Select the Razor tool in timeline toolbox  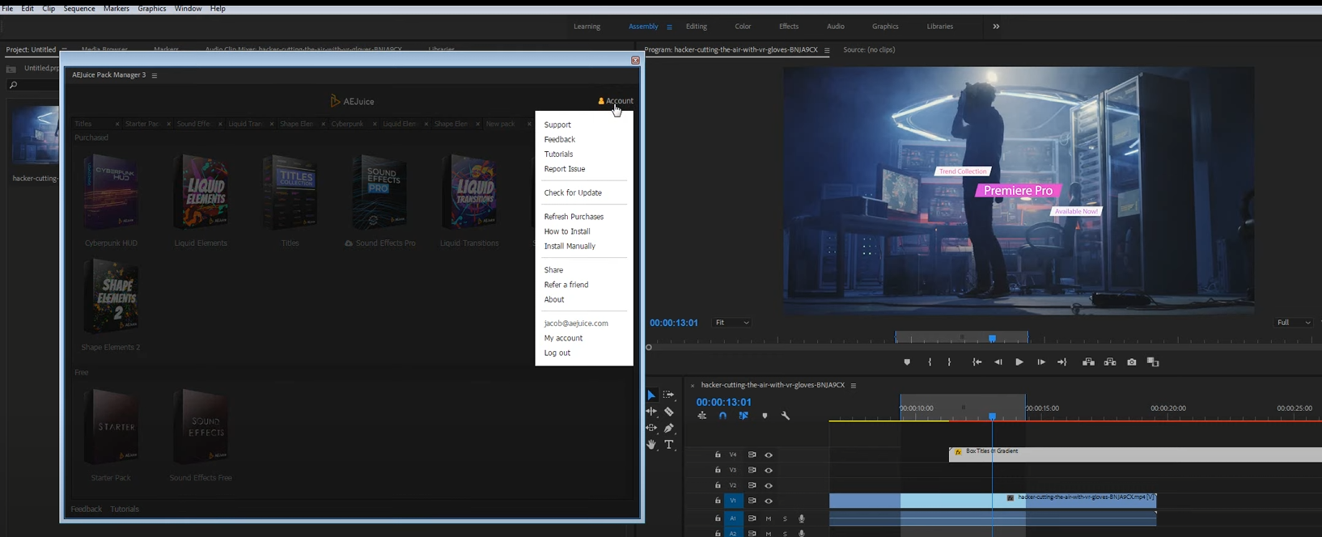tap(669, 412)
